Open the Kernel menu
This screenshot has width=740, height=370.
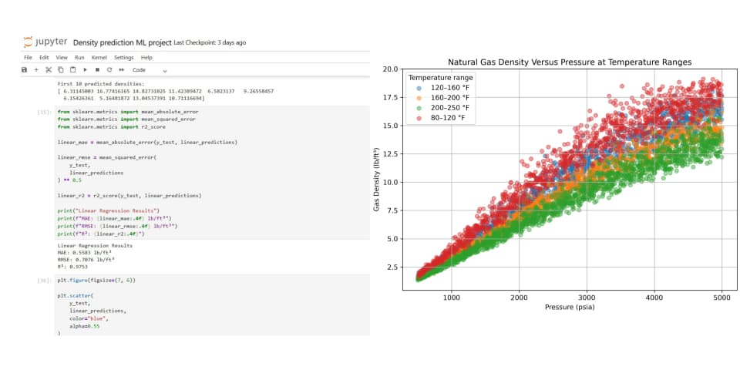[99, 58]
